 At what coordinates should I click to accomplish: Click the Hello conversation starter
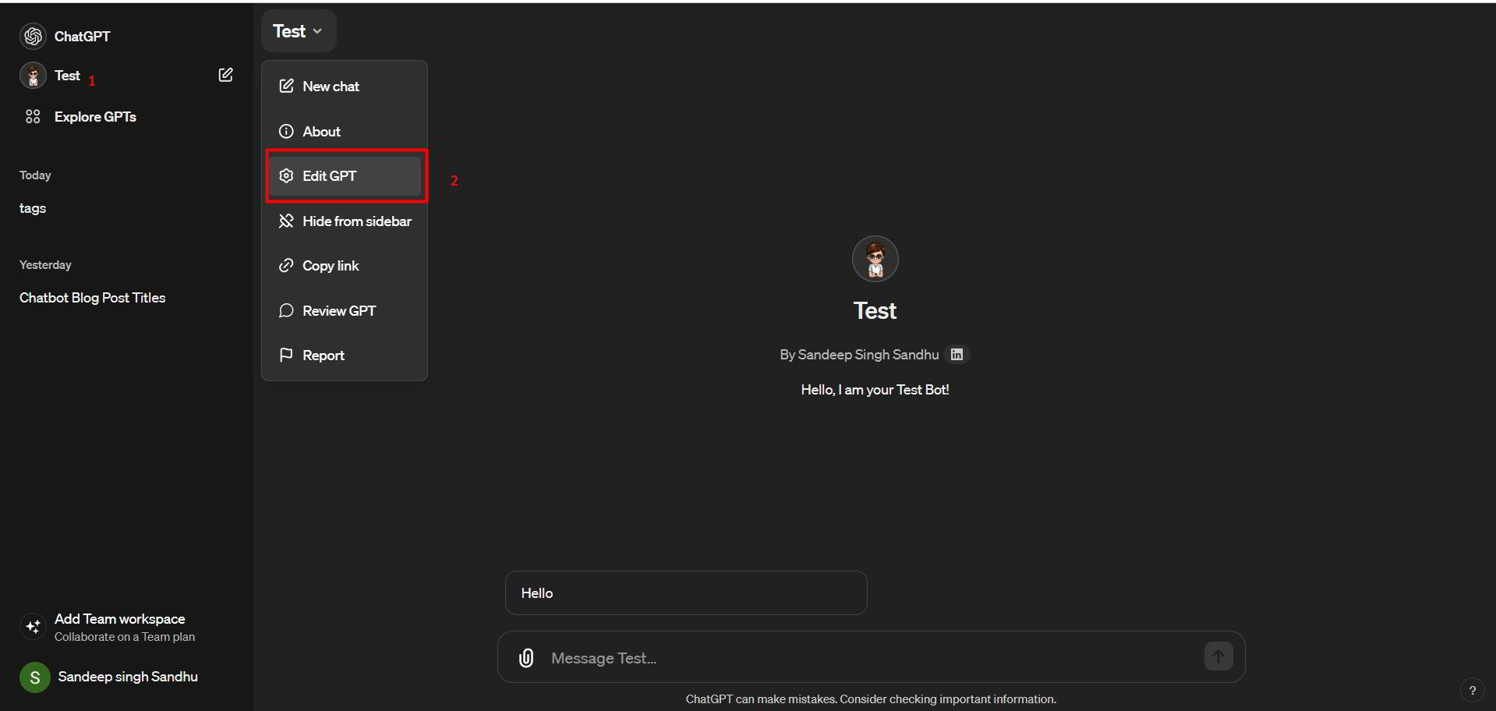click(x=684, y=592)
